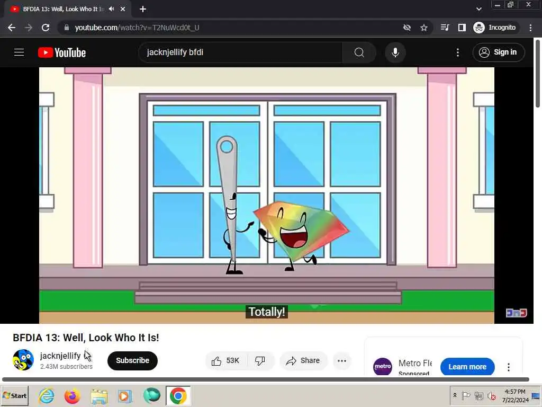Bookmark this page with star
The width and height of the screenshot is (542, 407).
pyautogui.click(x=424, y=28)
